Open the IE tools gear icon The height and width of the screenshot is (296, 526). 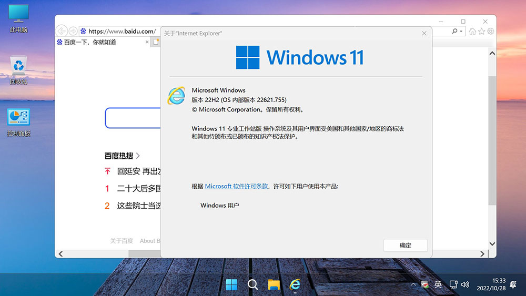pos(490,32)
